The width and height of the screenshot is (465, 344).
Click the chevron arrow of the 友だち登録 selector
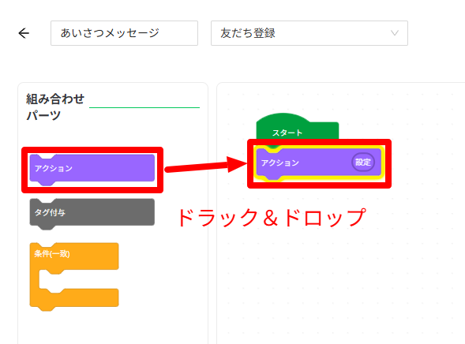point(395,33)
